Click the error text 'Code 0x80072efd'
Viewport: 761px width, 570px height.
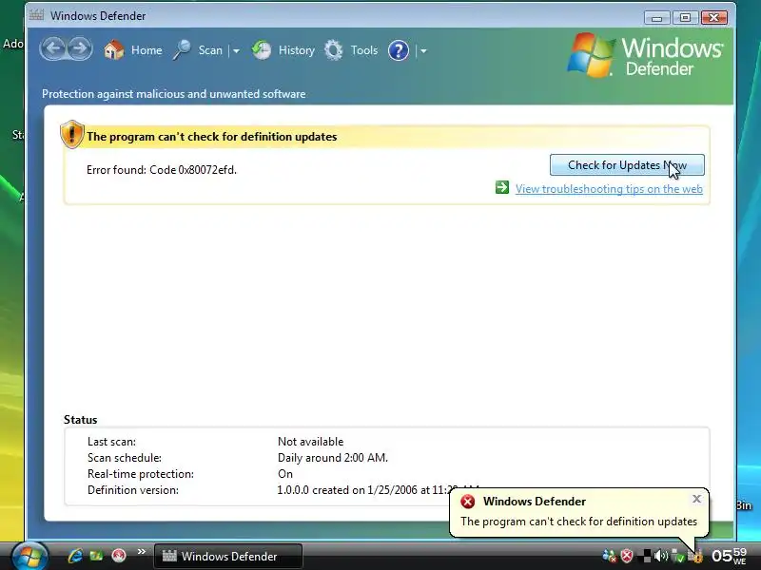[193, 170]
